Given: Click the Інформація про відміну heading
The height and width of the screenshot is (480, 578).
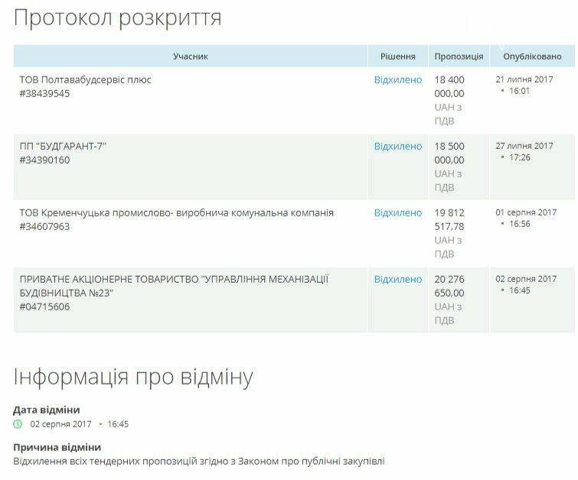Looking at the screenshot, I should click(133, 378).
